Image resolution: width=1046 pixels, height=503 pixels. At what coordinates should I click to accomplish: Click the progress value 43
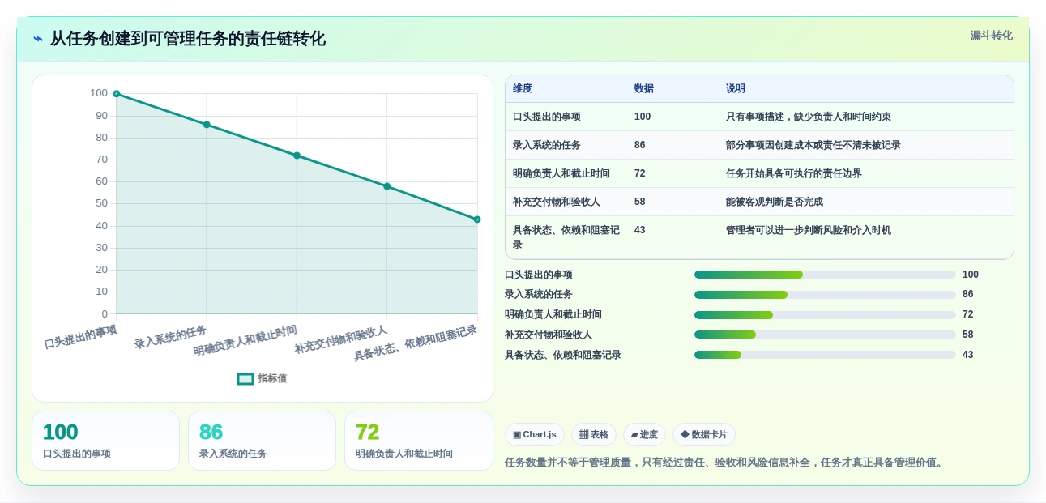[x=968, y=355]
